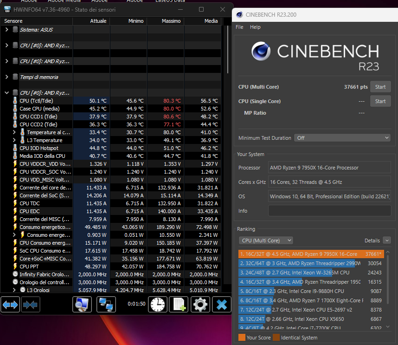
Task: Select the AMD Ryzen 9 7950X ranking entry
Action: click(311, 254)
